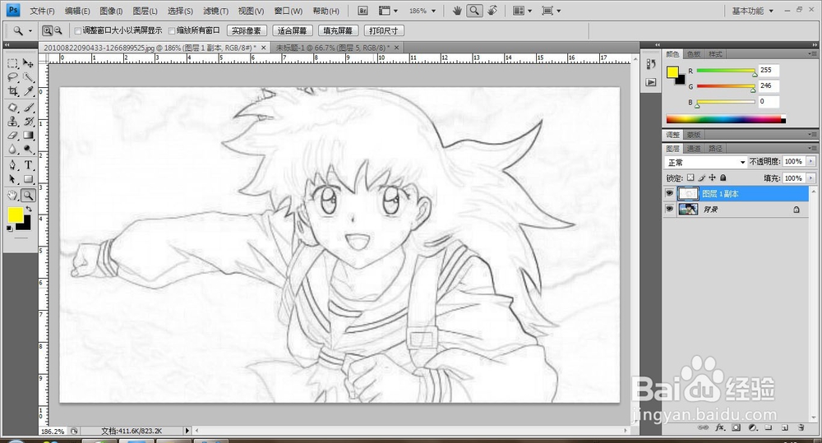The height and width of the screenshot is (443, 822).
Task: Select the Magic Wand tool
Action: pyautogui.click(x=28, y=77)
